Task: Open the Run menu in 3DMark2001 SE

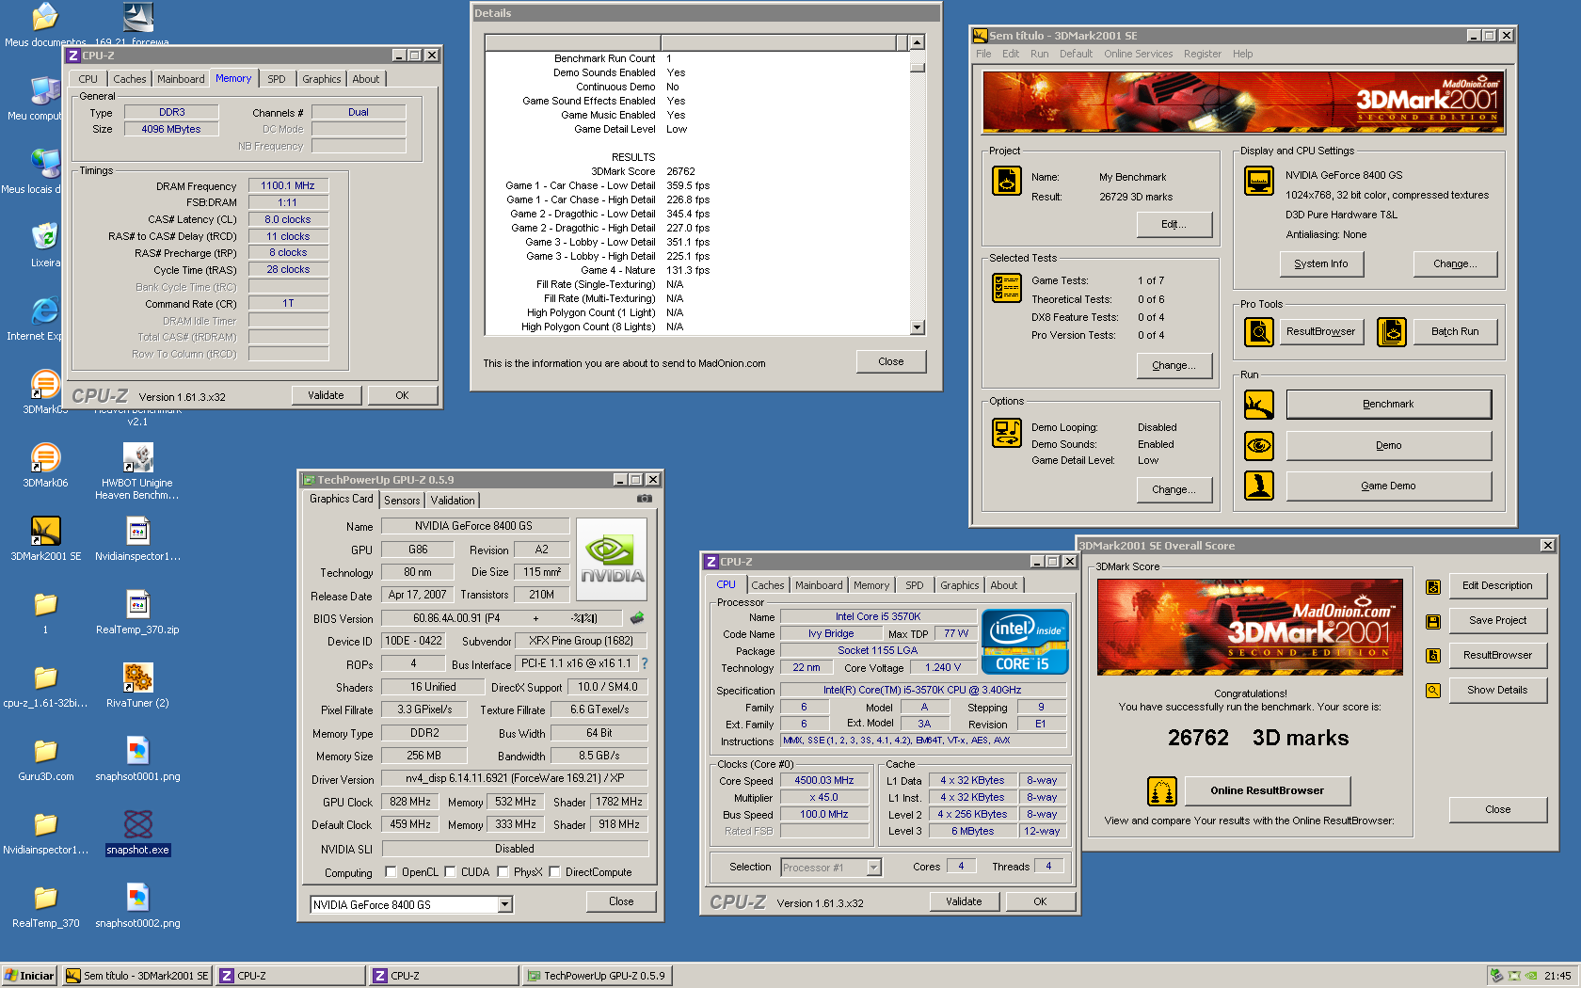Action: [x=1039, y=54]
